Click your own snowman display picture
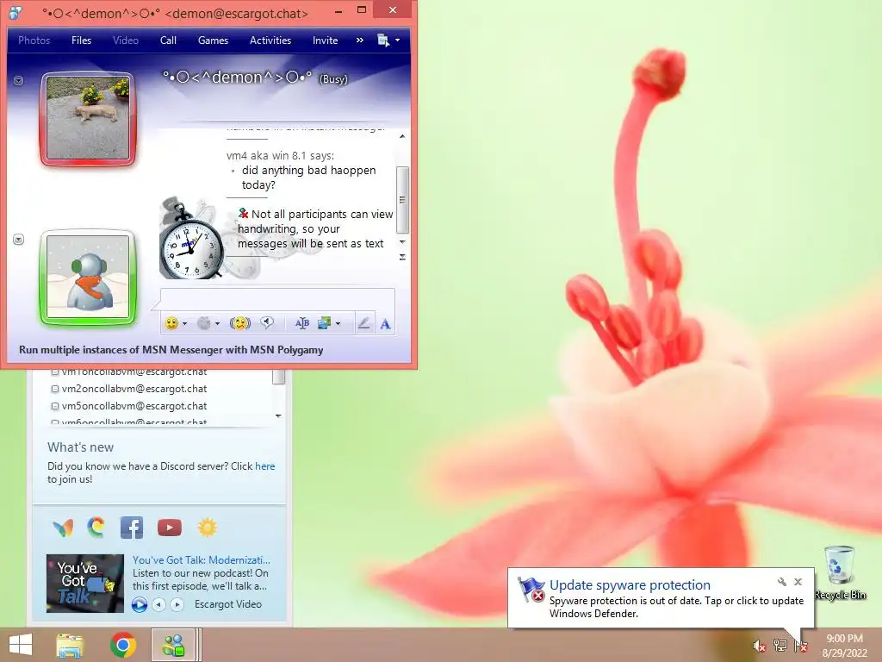The height and width of the screenshot is (662, 882). [88, 277]
